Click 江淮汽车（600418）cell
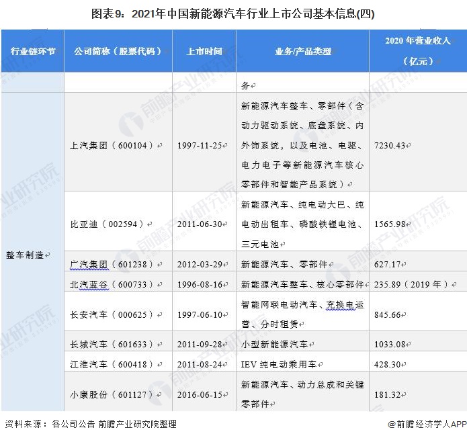 118,361
